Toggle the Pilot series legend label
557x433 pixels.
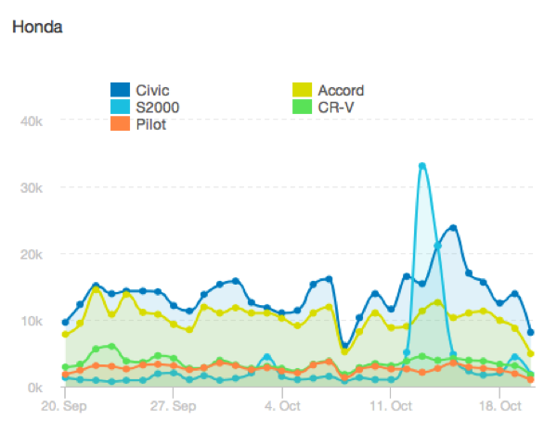(150, 123)
